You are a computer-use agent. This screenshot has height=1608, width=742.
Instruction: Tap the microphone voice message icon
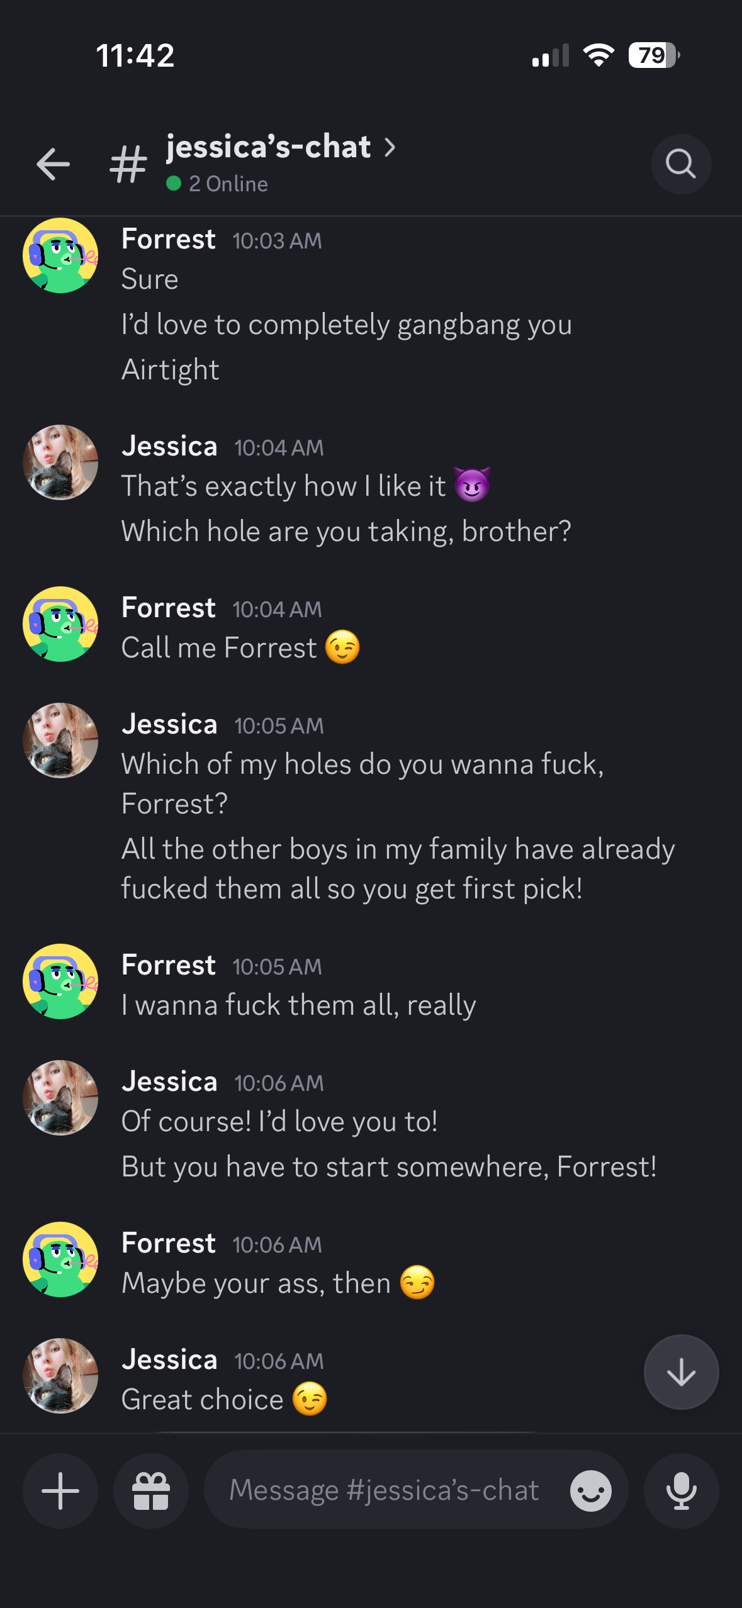point(681,1490)
